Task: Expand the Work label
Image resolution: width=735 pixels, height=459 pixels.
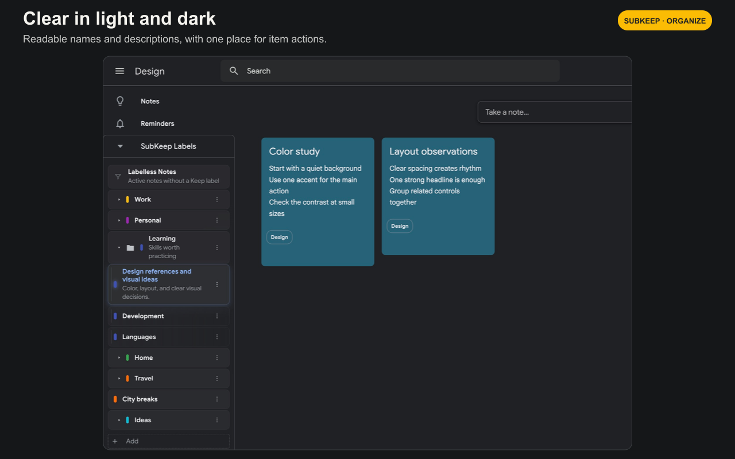Action: pyautogui.click(x=119, y=200)
